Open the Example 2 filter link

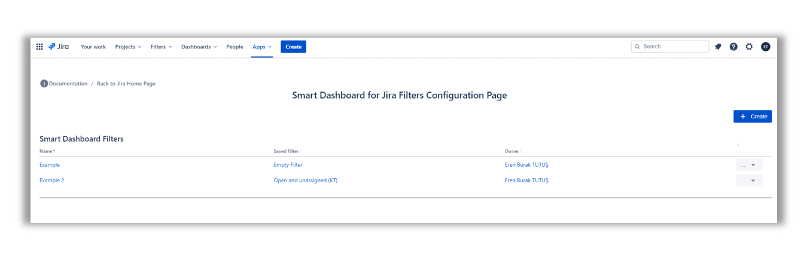pyautogui.click(x=52, y=181)
